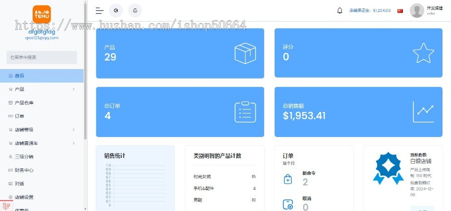Search in the 在菜单中搜索 field
The width and height of the screenshot is (451, 211).
point(42,57)
